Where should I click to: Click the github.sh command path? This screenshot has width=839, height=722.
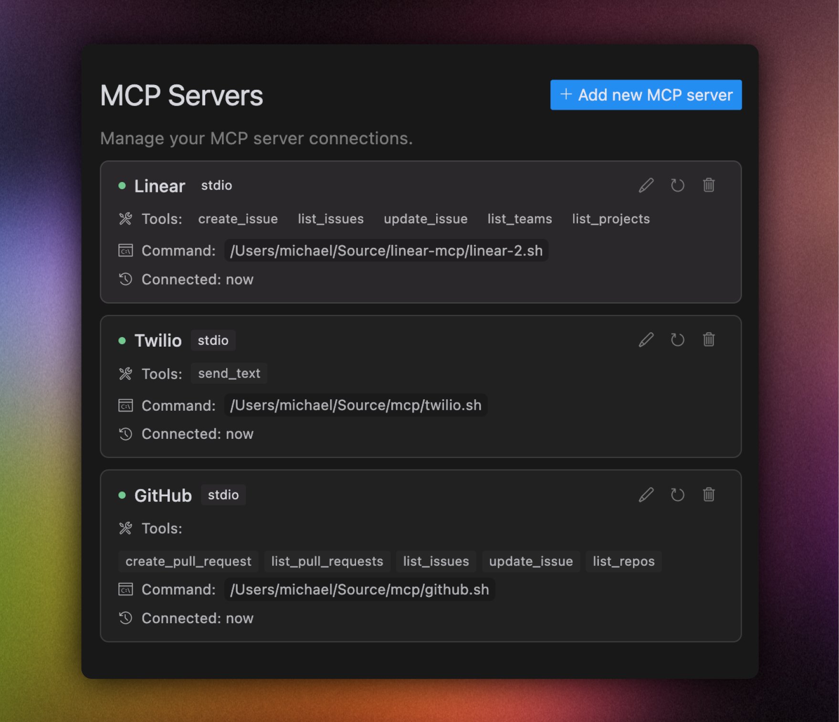click(x=359, y=589)
